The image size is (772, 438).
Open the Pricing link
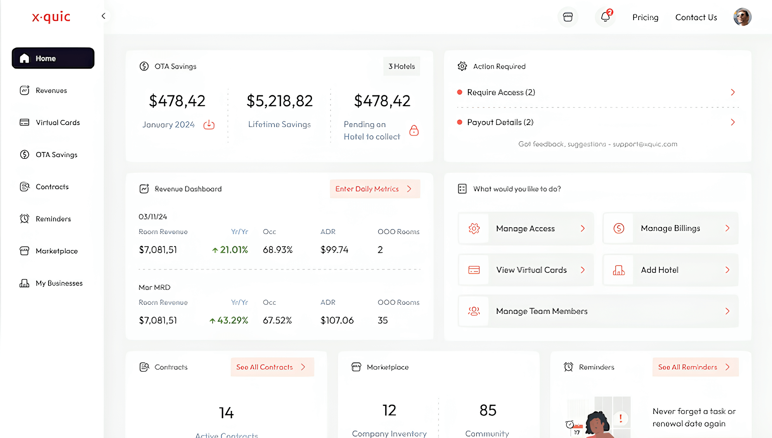[x=645, y=17]
